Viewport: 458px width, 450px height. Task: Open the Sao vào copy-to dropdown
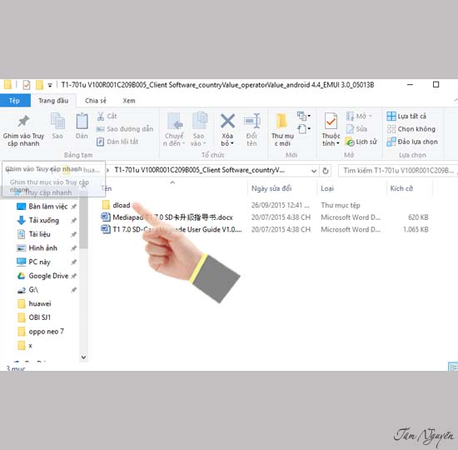[198, 139]
